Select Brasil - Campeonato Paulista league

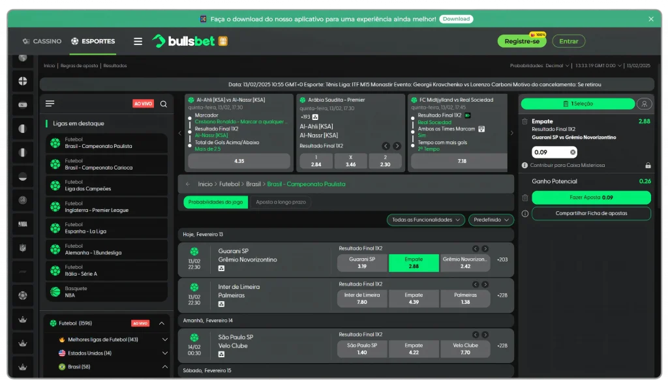point(106,143)
